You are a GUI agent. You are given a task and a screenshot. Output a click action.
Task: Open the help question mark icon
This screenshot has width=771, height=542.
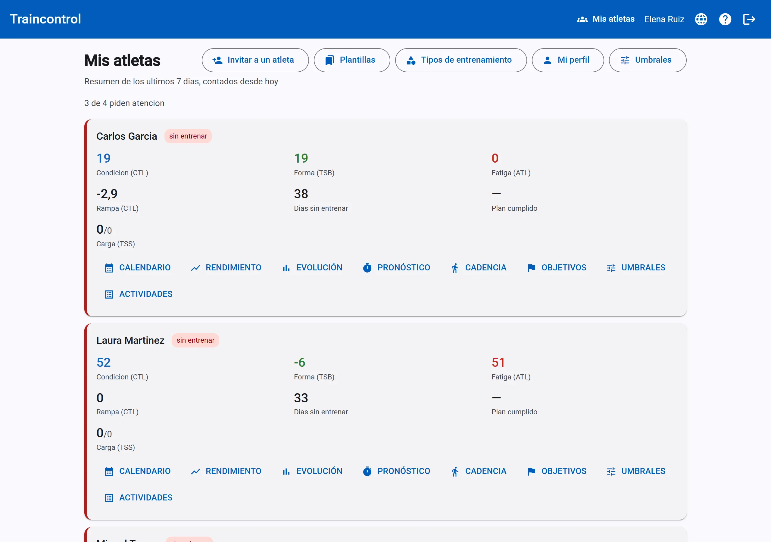[x=725, y=19]
